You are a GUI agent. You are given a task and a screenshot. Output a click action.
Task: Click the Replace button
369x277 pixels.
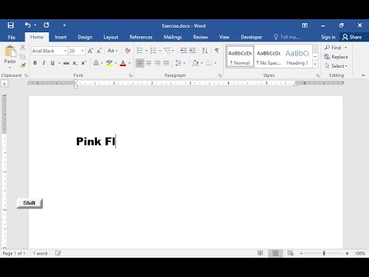(336, 57)
